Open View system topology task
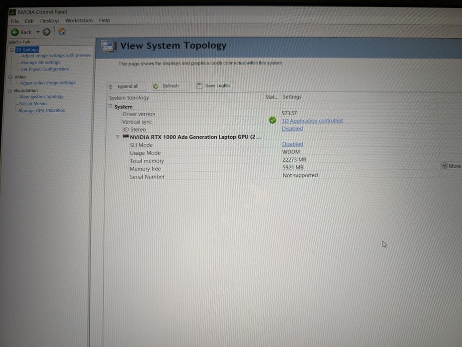This screenshot has height=347, width=462. [41, 97]
